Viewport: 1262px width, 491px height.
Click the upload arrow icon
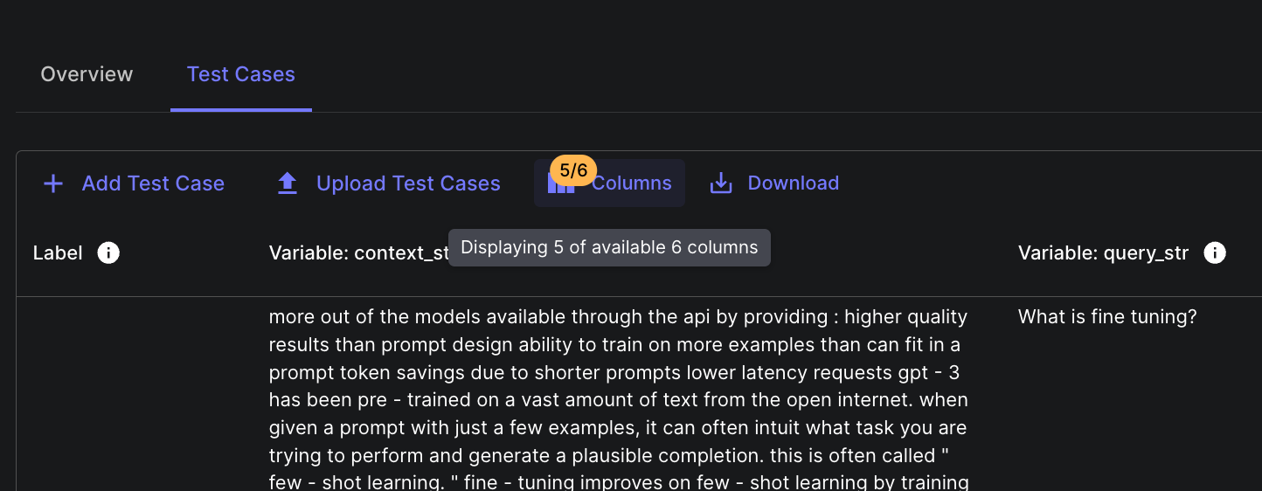coord(287,183)
